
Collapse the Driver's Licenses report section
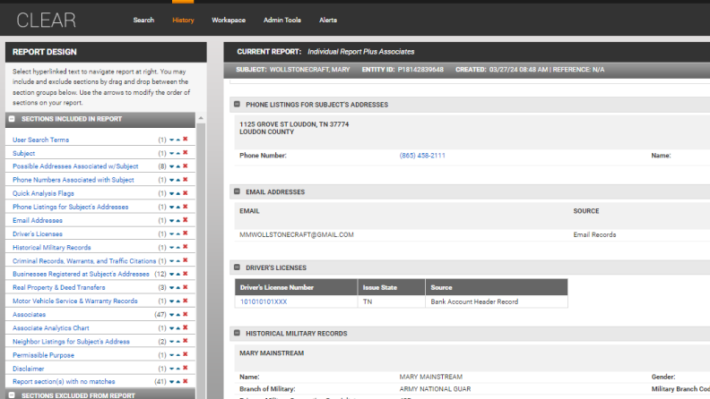(x=238, y=267)
